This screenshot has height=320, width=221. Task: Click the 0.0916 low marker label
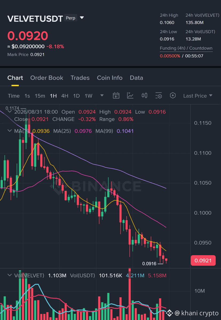149,264
